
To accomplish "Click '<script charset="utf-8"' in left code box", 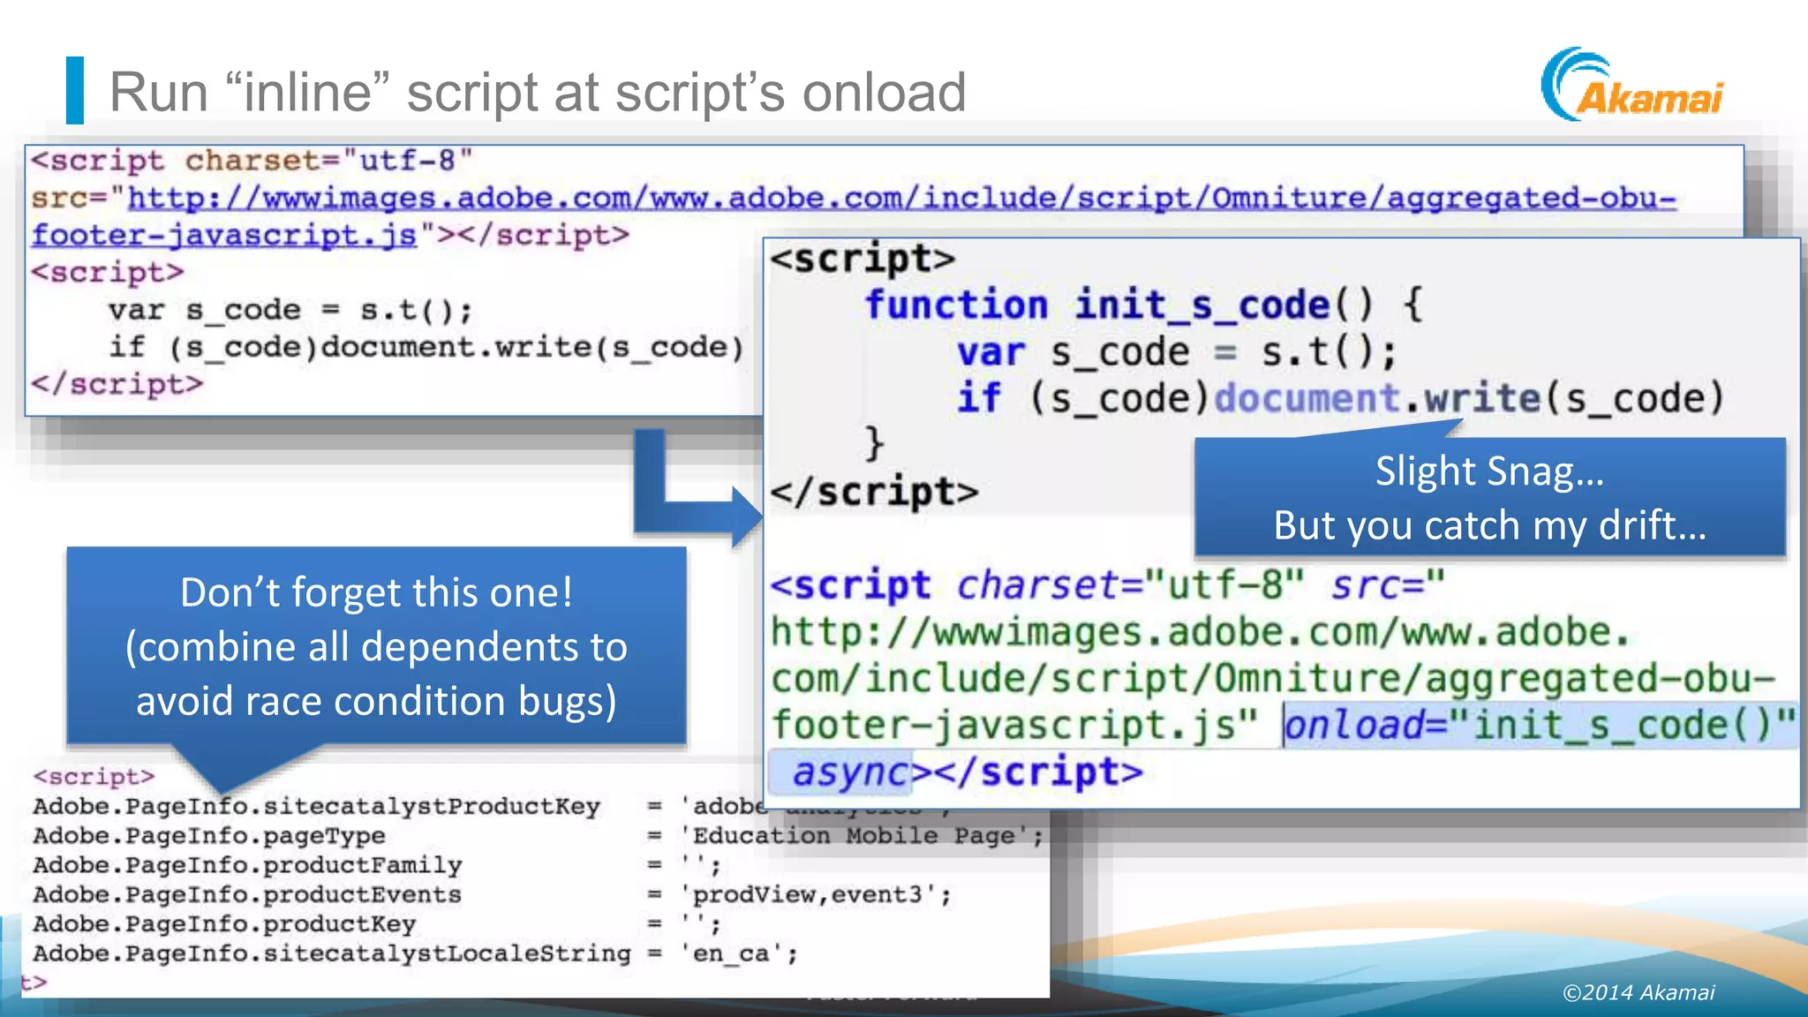I will tap(252, 161).
